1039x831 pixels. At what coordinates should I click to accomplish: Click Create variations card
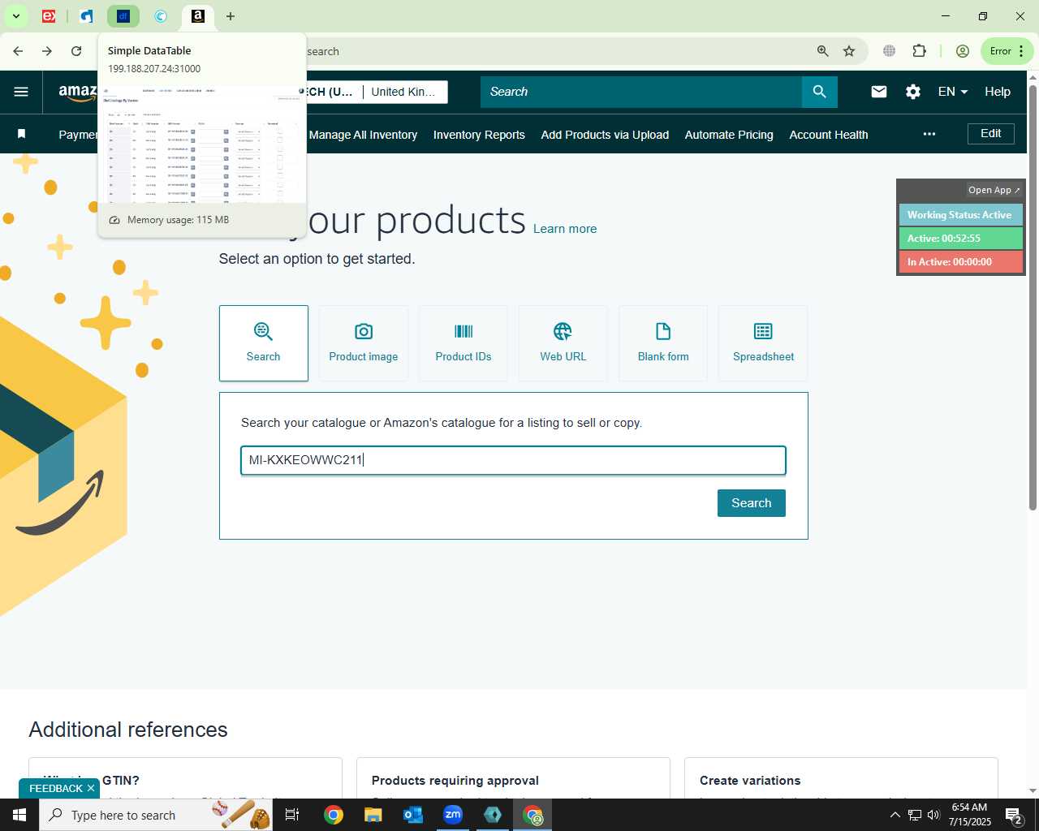tap(841, 779)
